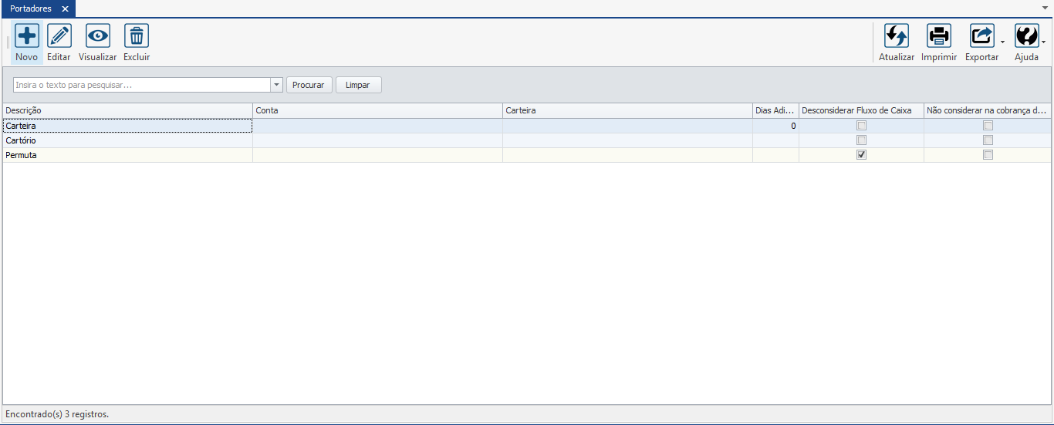Check Desconsiderar Fluxo de Caixa for Cartório

click(x=861, y=140)
